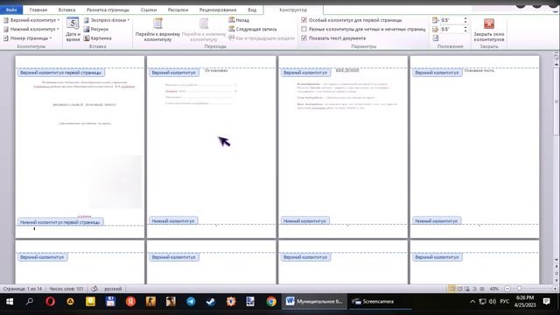Insert a Картинка clip art
The width and height of the screenshot is (560, 315).
click(x=97, y=38)
